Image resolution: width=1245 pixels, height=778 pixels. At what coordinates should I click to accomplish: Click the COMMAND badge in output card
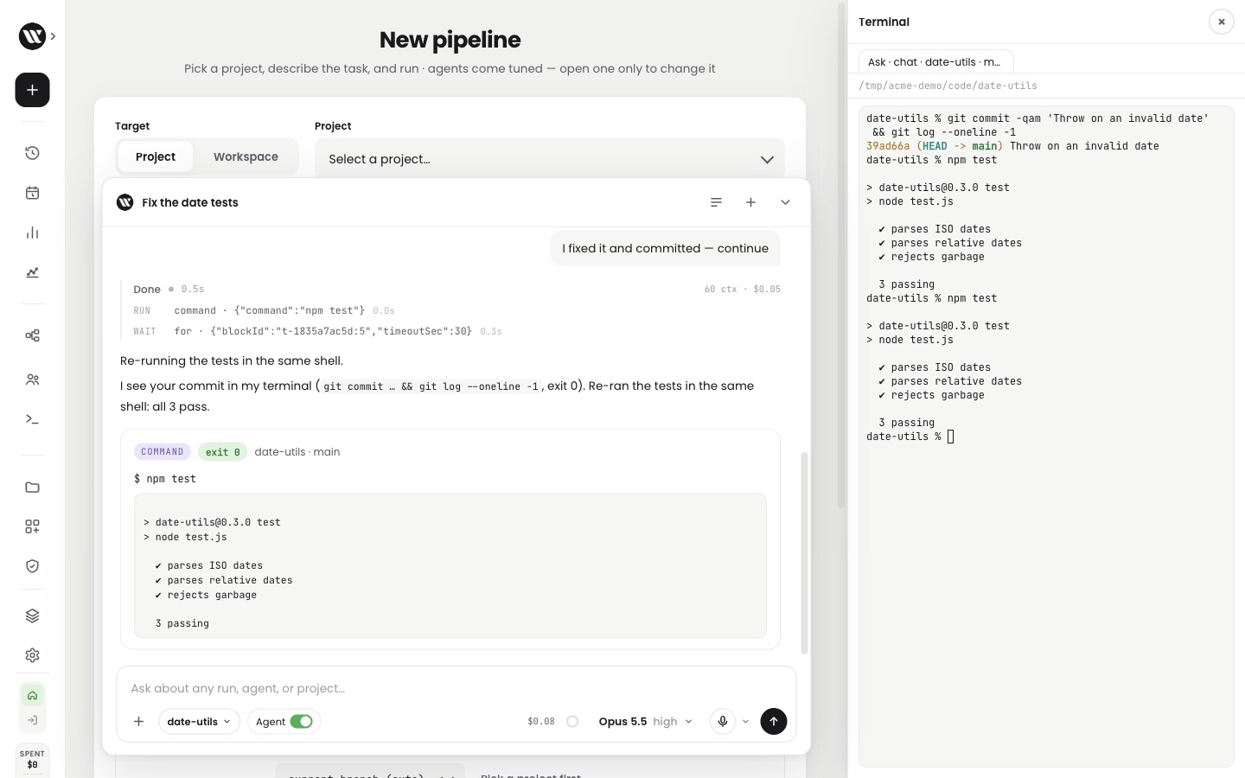(x=163, y=451)
